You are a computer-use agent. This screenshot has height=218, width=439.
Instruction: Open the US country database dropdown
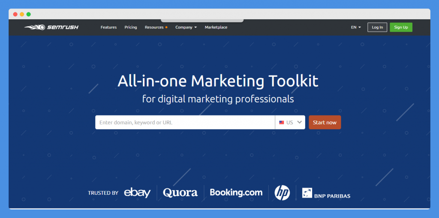click(x=290, y=122)
